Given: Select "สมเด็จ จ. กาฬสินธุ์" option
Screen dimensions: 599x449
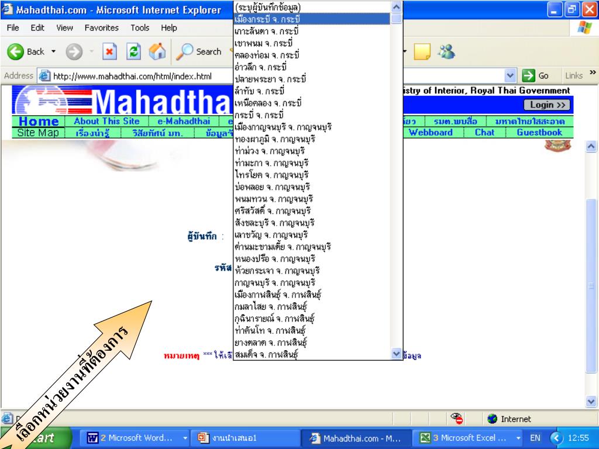Looking at the screenshot, I should (x=312, y=354).
